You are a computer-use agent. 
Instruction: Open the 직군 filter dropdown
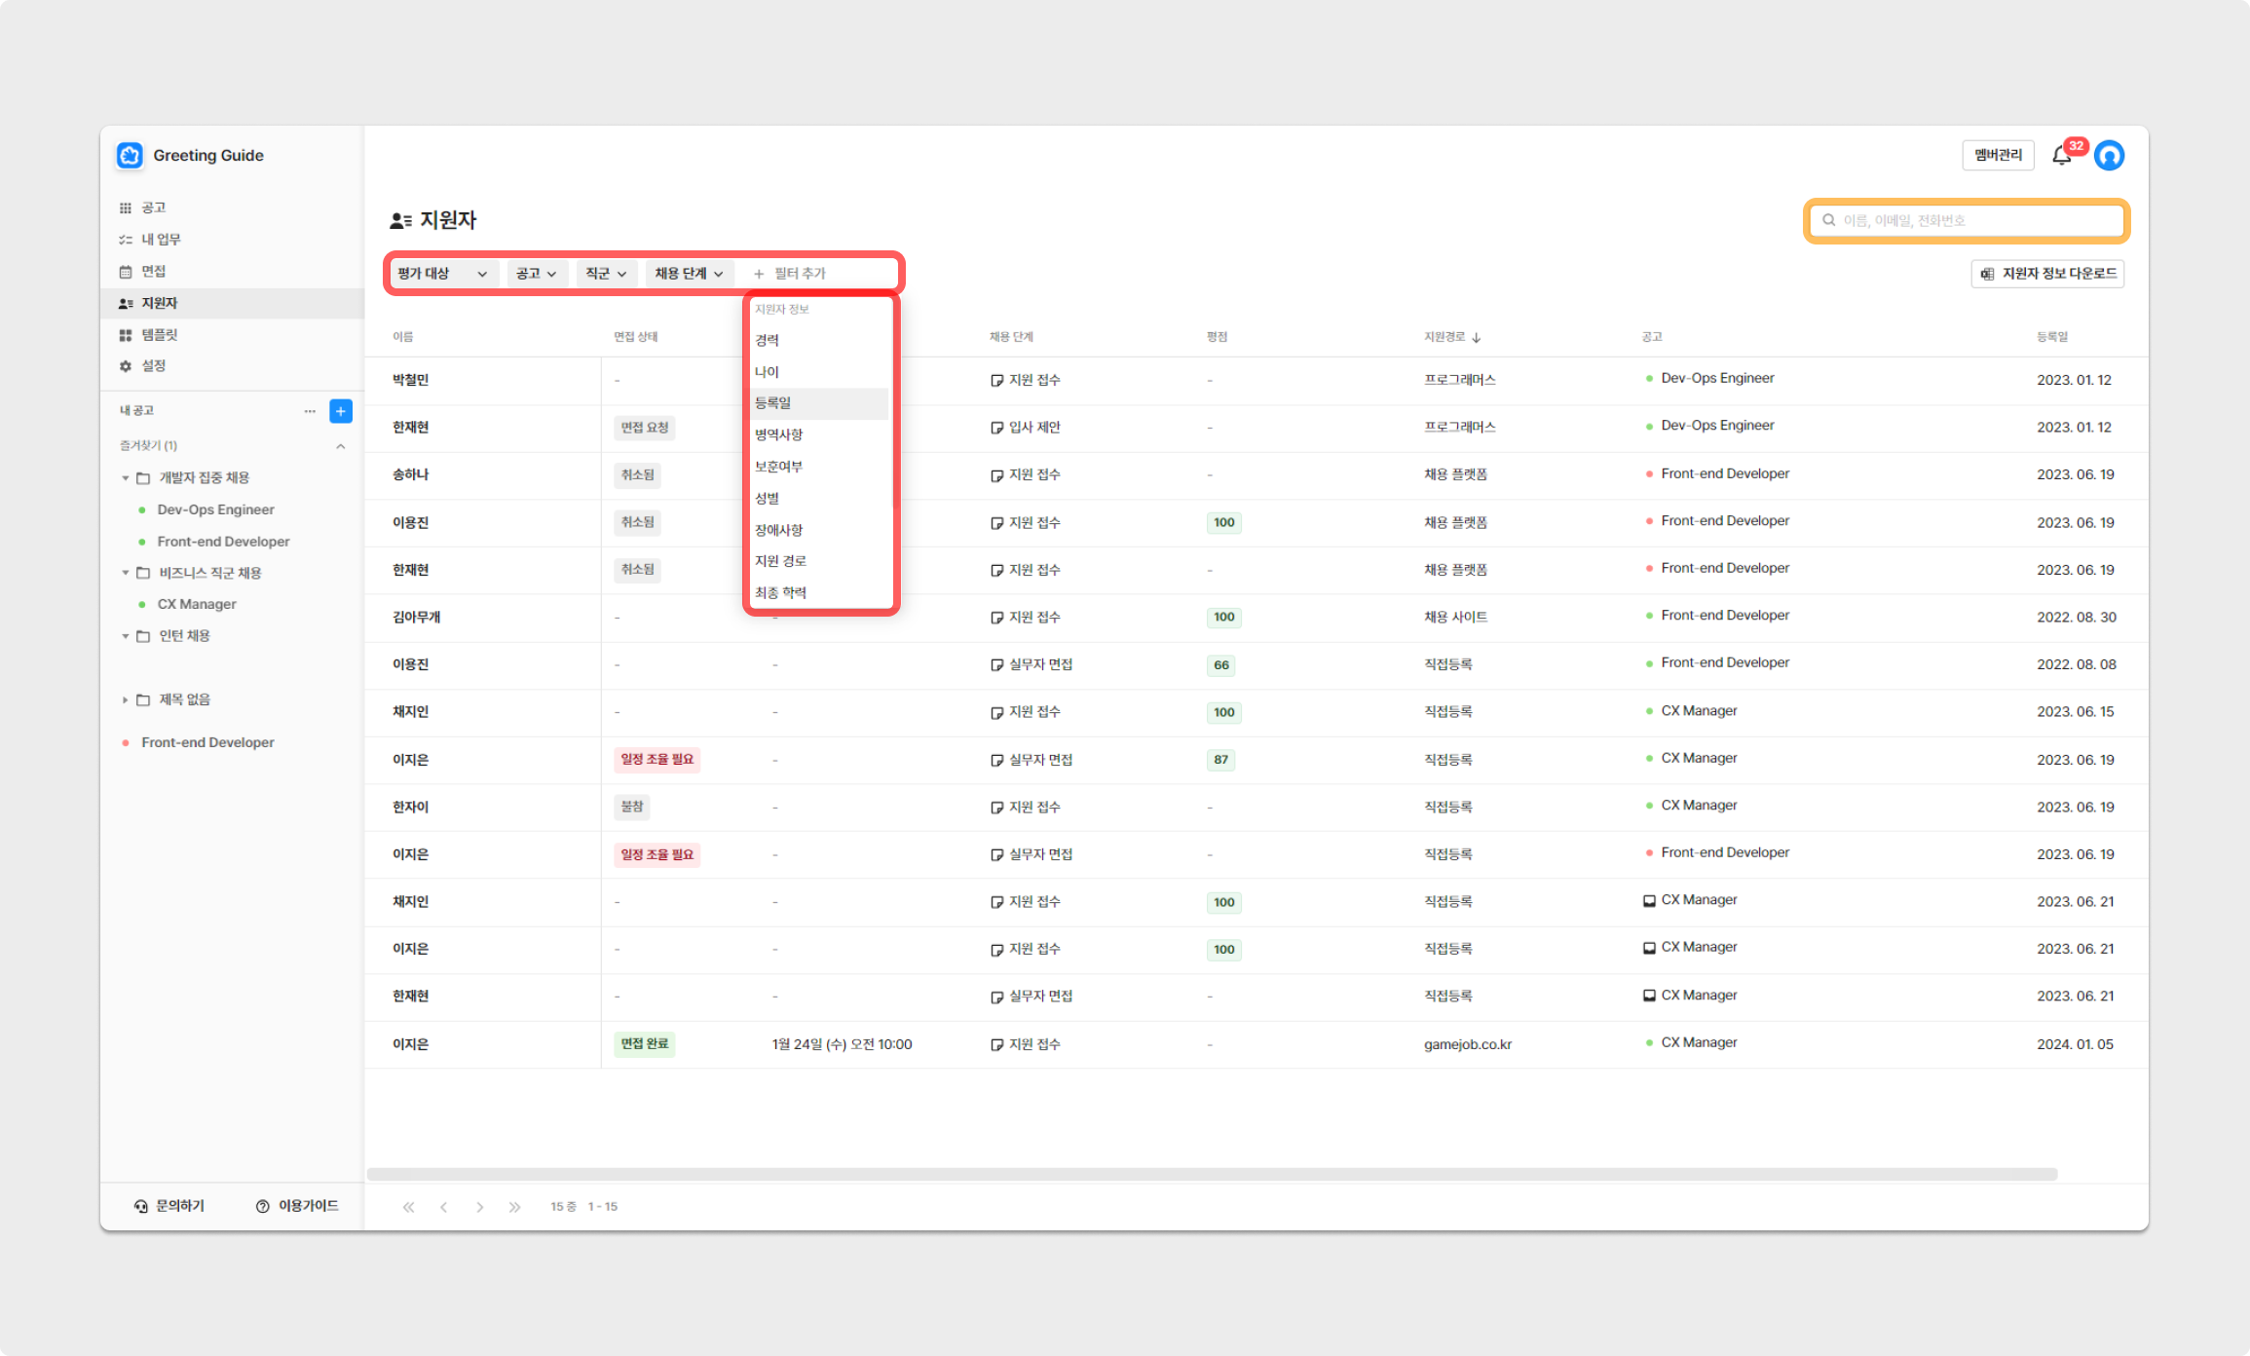[x=606, y=274]
